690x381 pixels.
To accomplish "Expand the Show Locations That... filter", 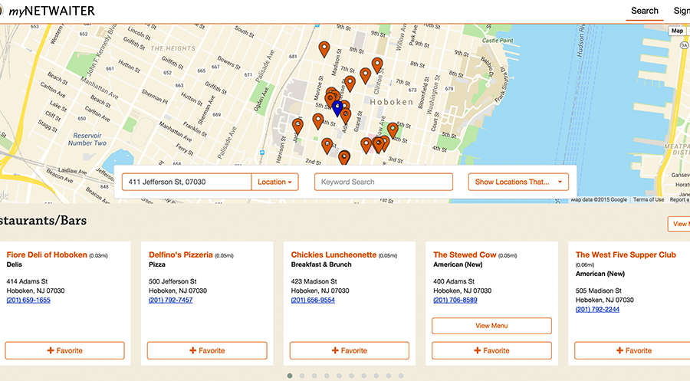I will 518,182.
